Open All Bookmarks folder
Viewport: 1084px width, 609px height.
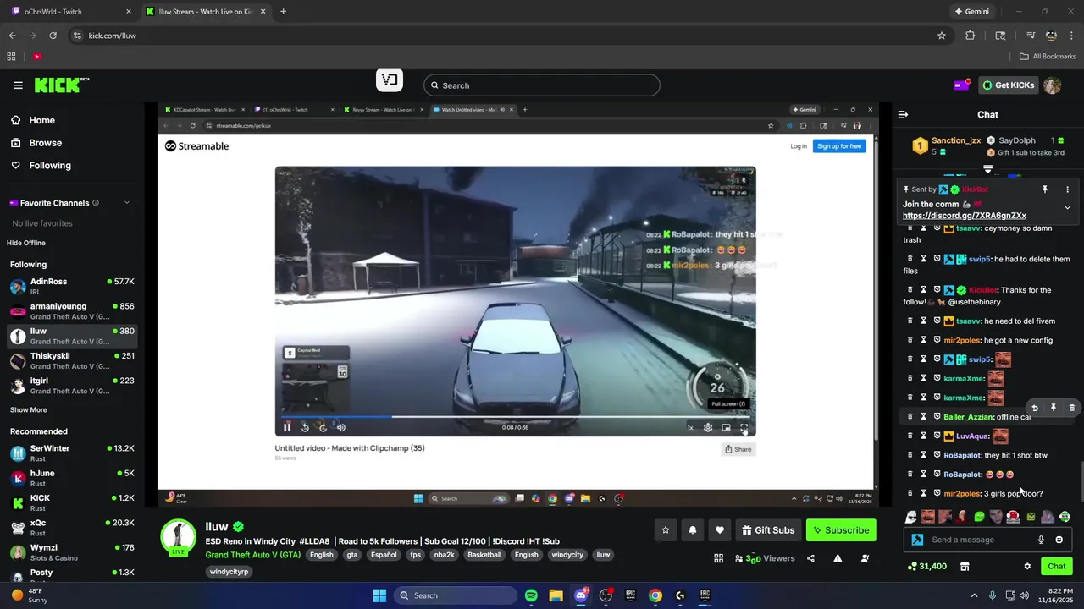point(1048,57)
